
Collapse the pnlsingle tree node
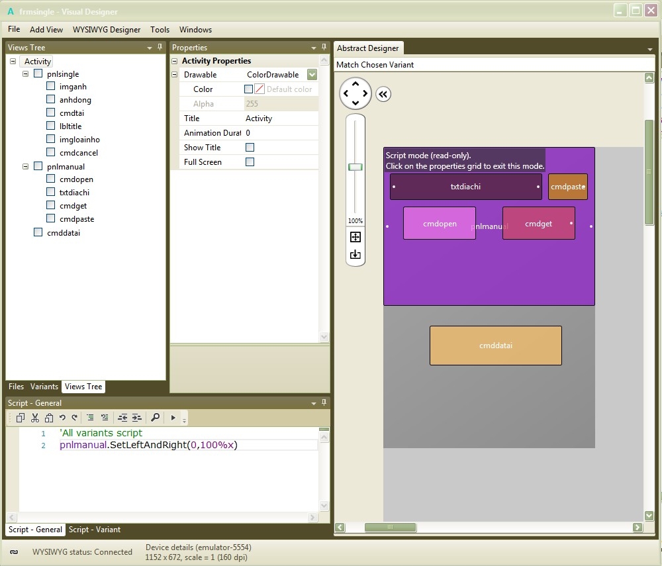pos(26,74)
